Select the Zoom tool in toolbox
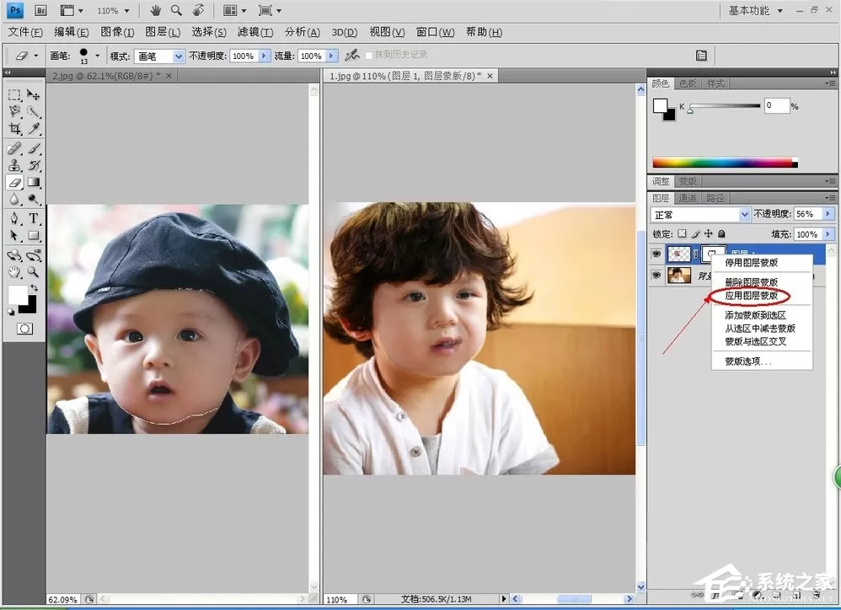Image resolution: width=841 pixels, height=610 pixels. (x=34, y=272)
